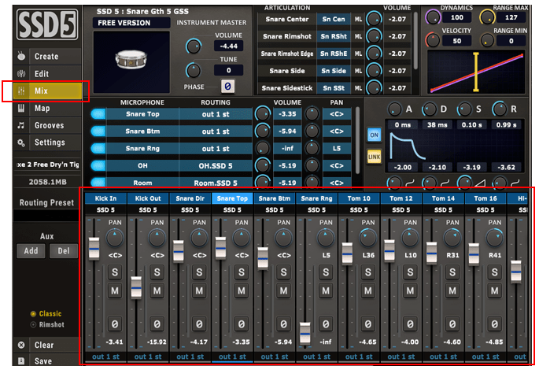The width and height of the screenshot is (539, 370).
Task: Click the Aux Del button
Action: click(64, 250)
